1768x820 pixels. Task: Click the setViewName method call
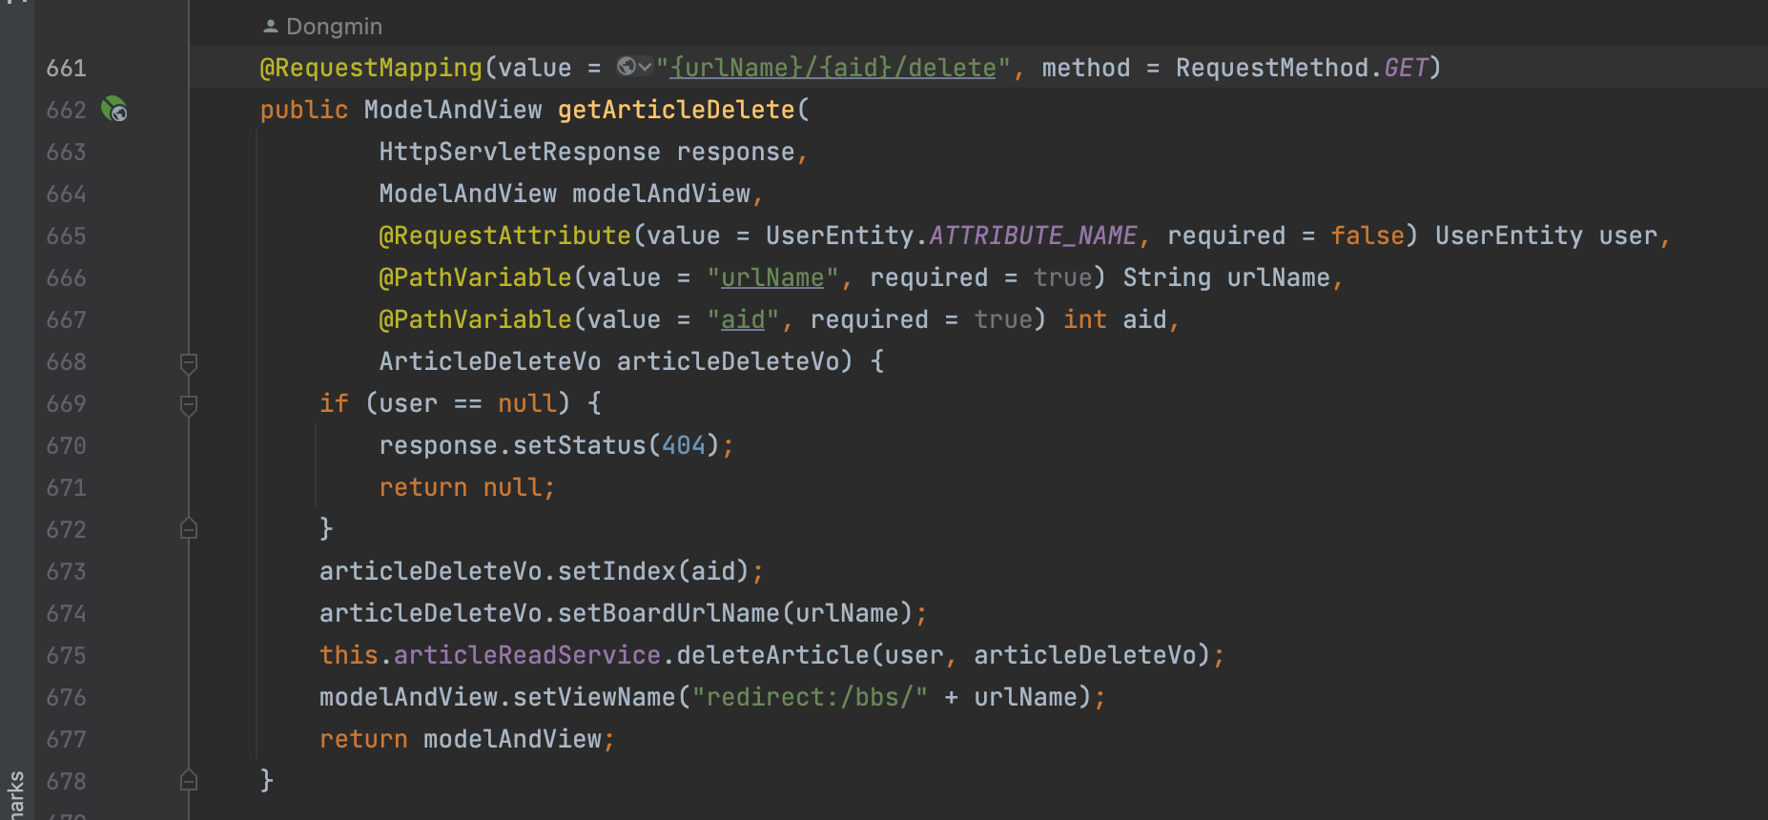click(594, 697)
